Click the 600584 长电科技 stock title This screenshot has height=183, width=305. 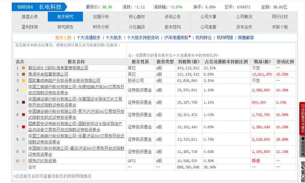(x=39, y=7)
